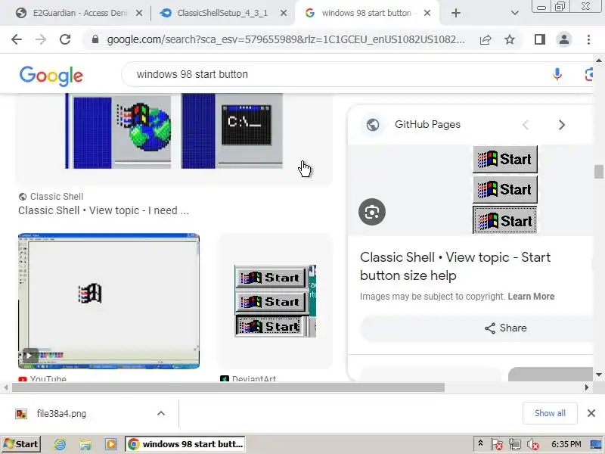Image resolution: width=605 pixels, height=454 pixels.
Task: Open the YouTube video thumbnail result
Action: click(109, 301)
